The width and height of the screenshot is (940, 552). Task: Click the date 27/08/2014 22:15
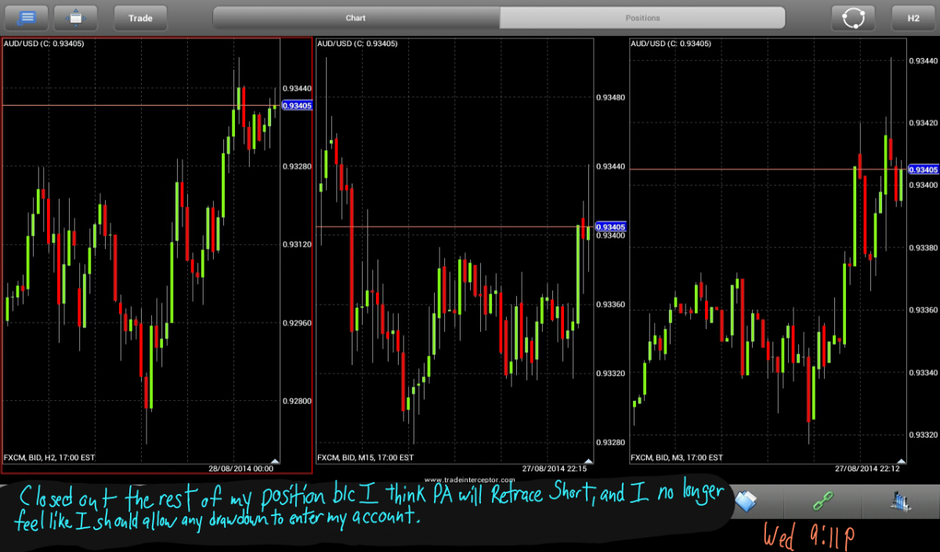(553, 468)
